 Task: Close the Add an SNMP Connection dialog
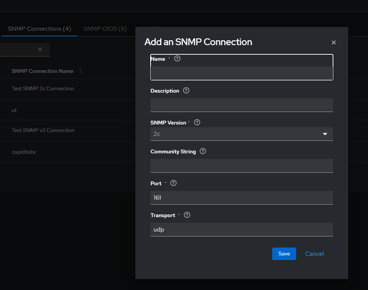point(333,43)
